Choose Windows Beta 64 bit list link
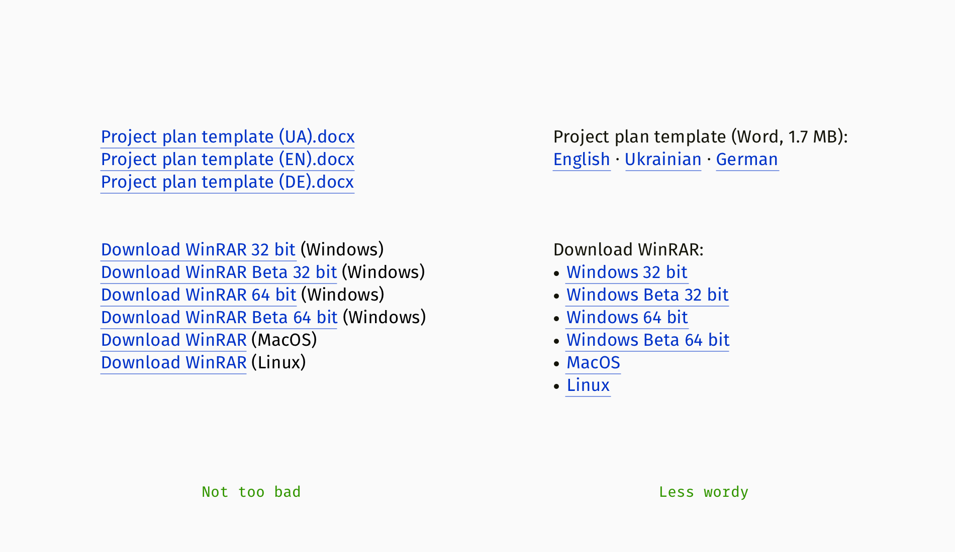Screen dimensions: 955x552 point(648,340)
